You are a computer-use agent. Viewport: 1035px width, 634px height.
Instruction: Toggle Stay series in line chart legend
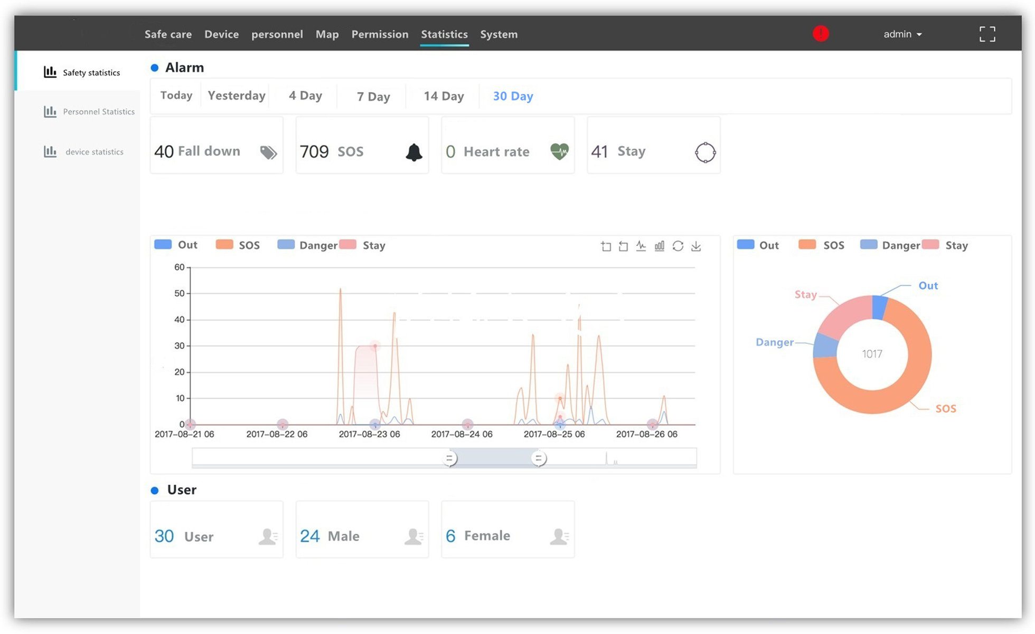pyautogui.click(x=362, y=245)
